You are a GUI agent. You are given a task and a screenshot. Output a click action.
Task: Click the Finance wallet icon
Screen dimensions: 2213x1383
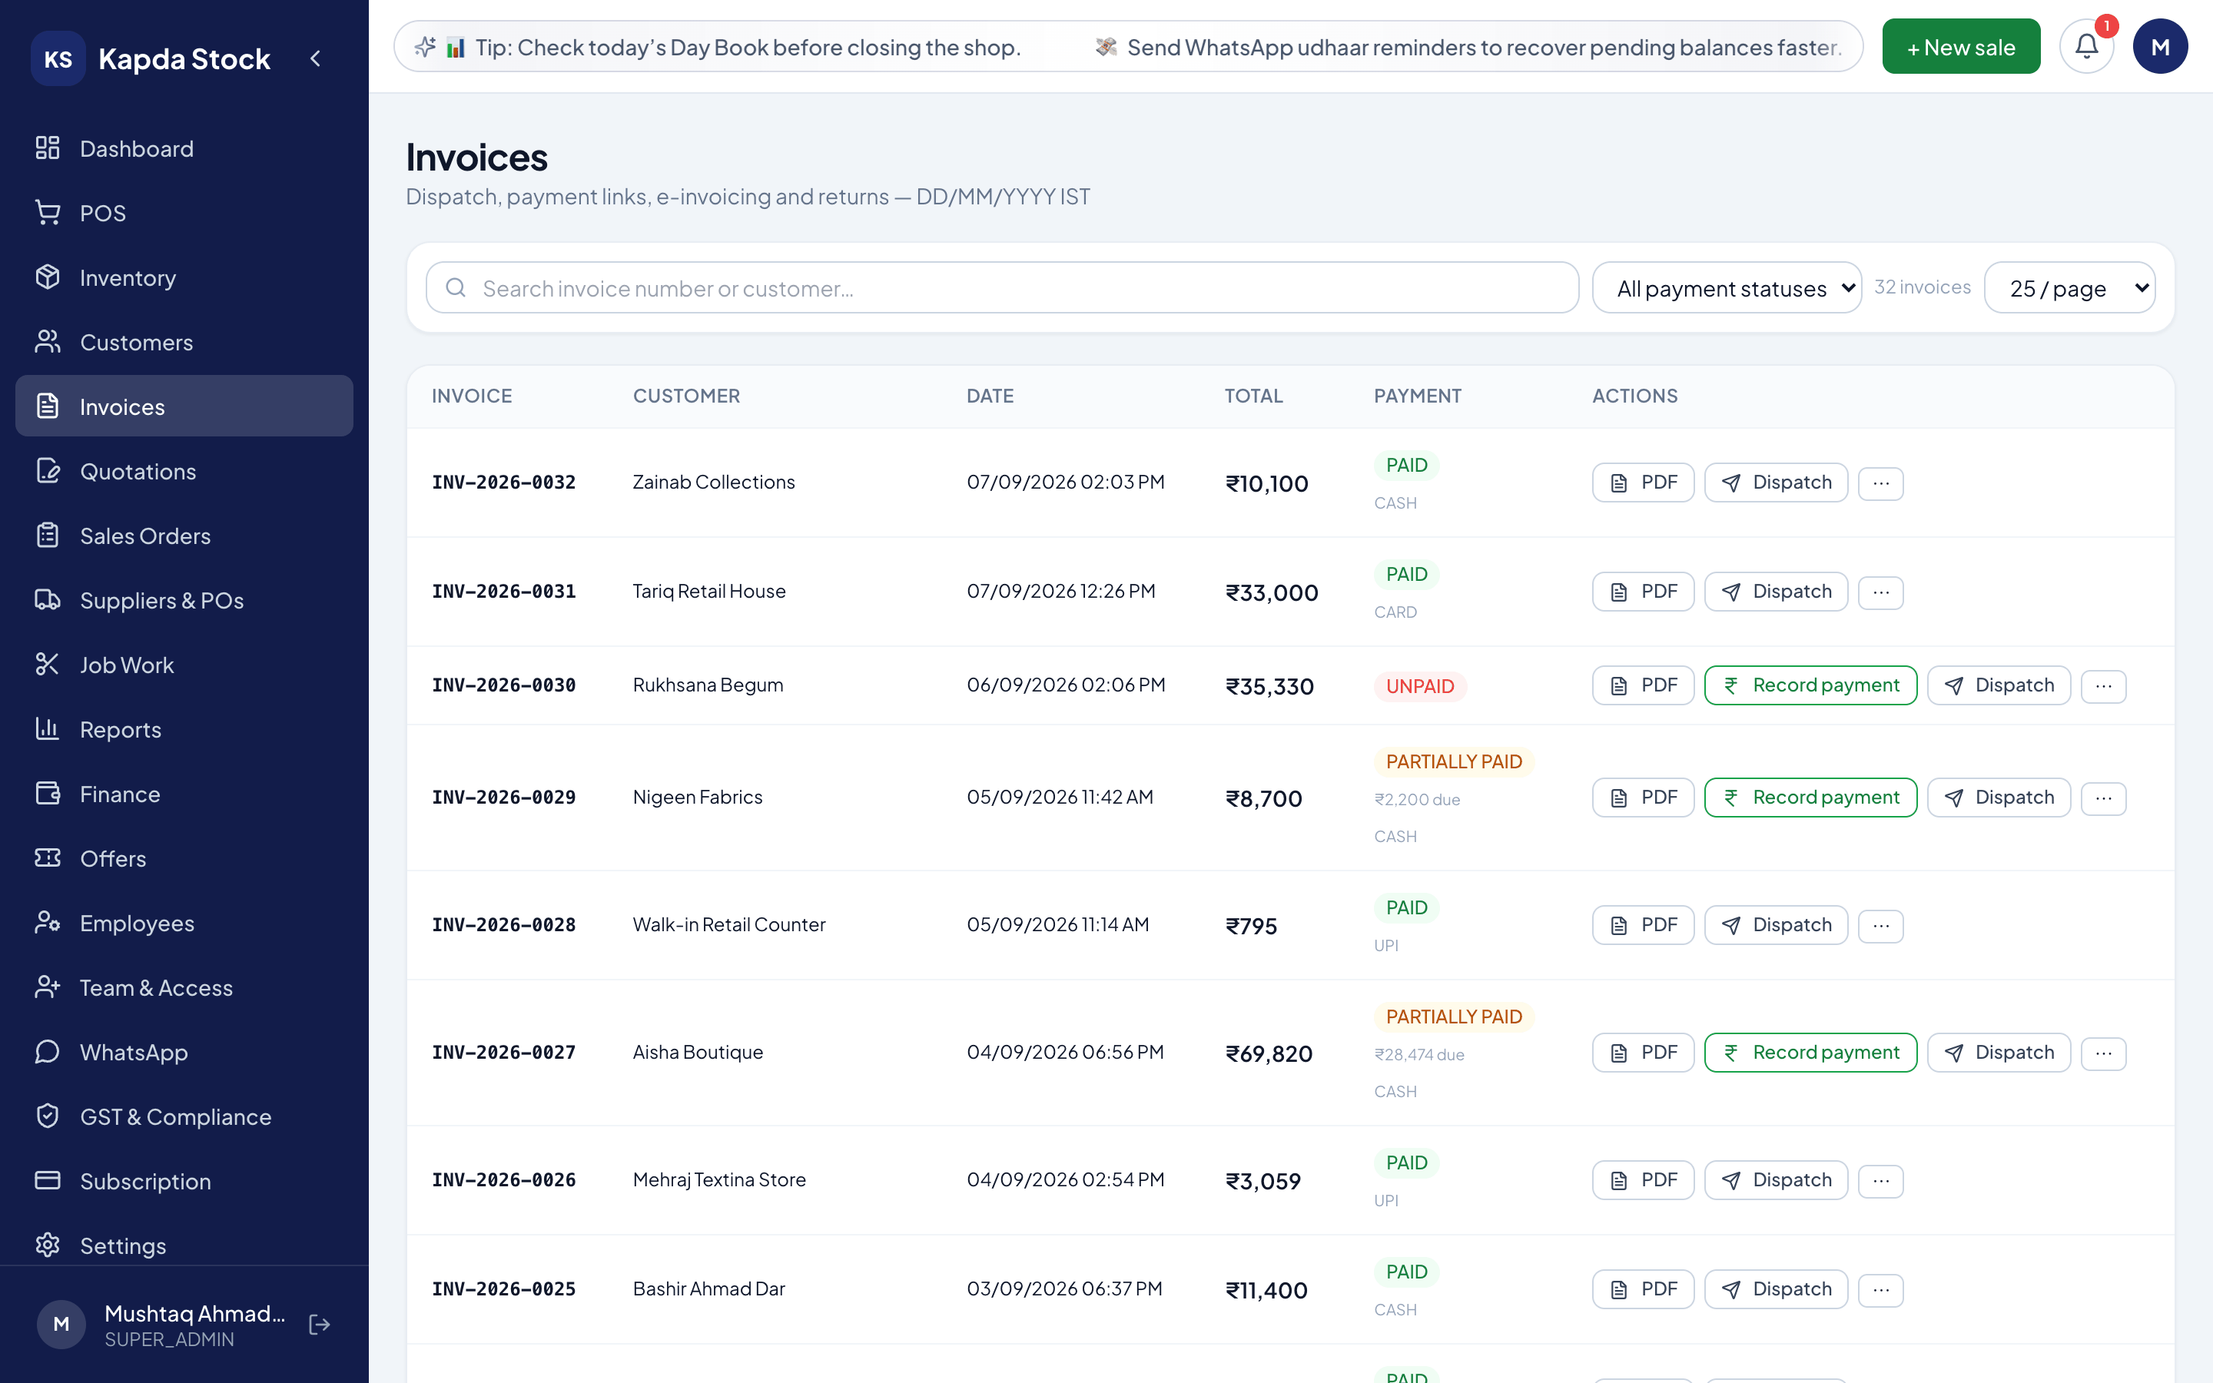coord(48,794)
